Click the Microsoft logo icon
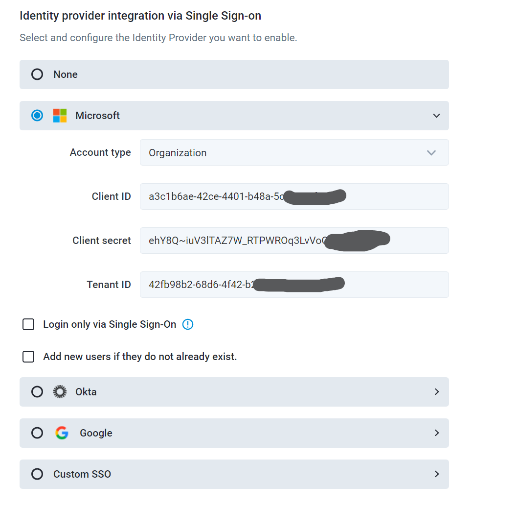Screen dimensions: 518x509 pyautogui.click(x=60, y=116)
